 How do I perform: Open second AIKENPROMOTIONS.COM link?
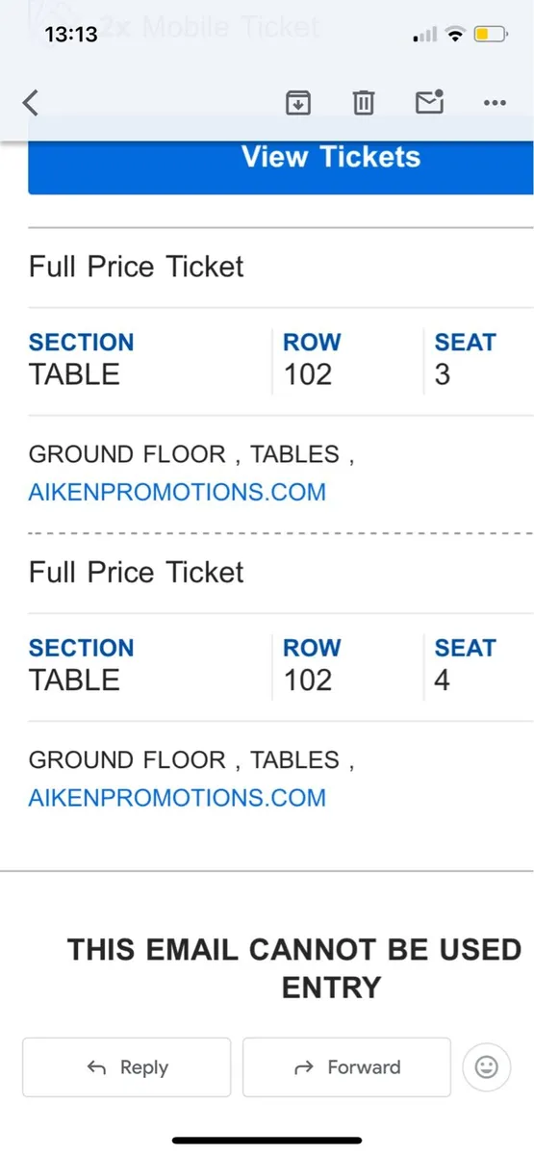tap(177, 797)
